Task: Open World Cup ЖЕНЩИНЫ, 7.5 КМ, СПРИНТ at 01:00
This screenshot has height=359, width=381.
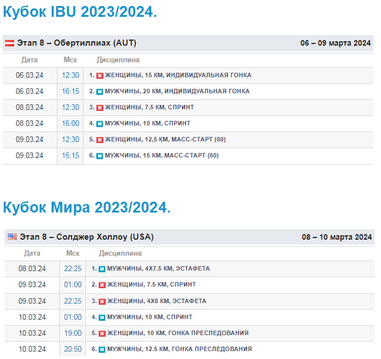Action: [152, 285]
